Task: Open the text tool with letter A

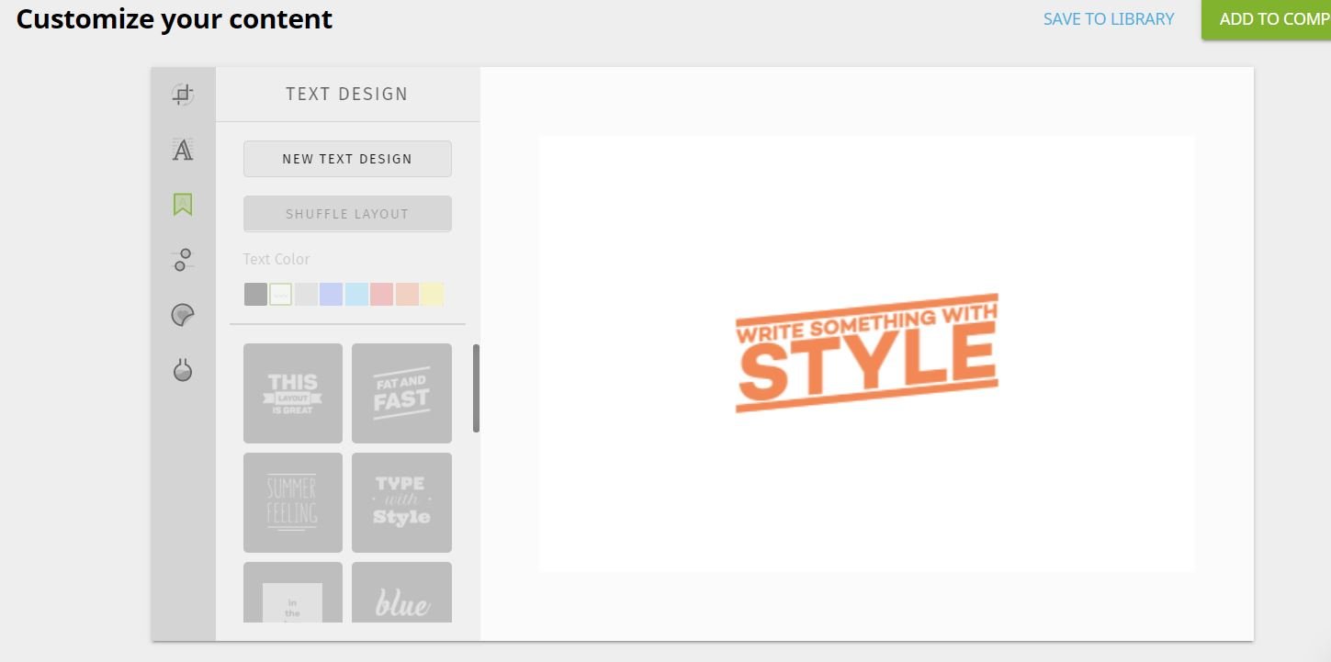Action: click(x=183, y=150)
